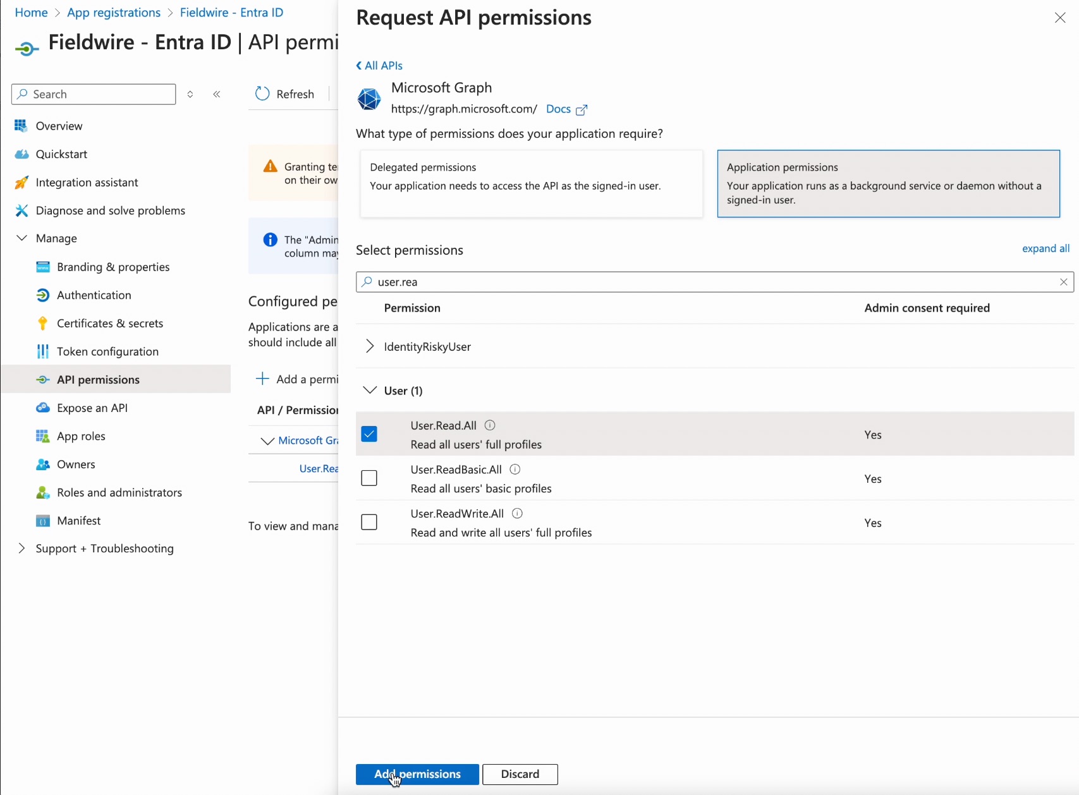The width and height of the screenshot is (1079, 795).
Task: Open Roles and administrators menu item
Action: click(x=119, y=492)
